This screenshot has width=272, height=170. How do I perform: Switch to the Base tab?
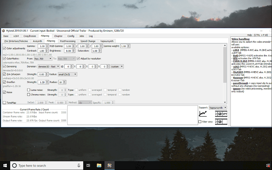point(6,36)
